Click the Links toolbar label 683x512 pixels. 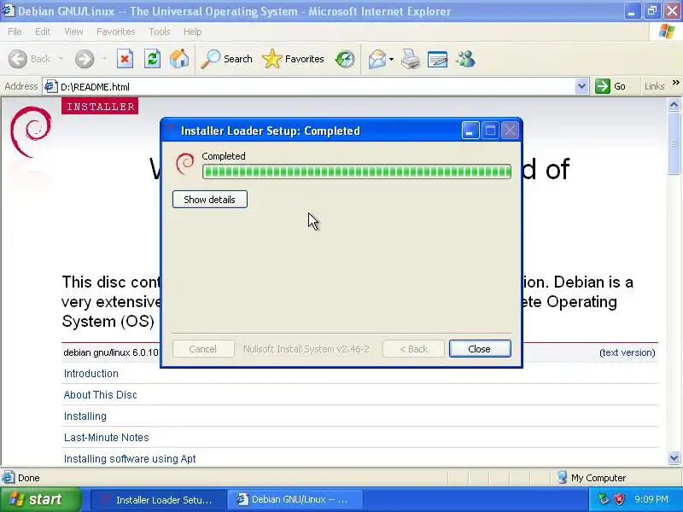[x=654, y=86]
